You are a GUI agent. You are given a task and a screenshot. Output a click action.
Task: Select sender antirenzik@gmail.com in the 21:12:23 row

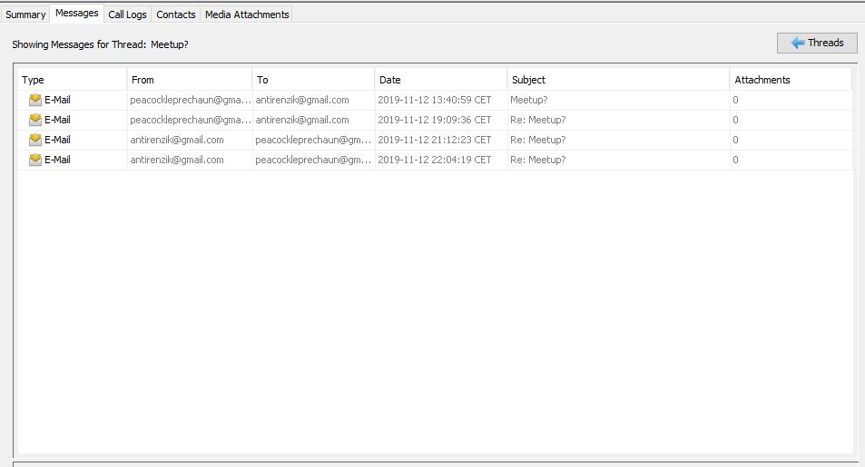(x=177, y=140)
